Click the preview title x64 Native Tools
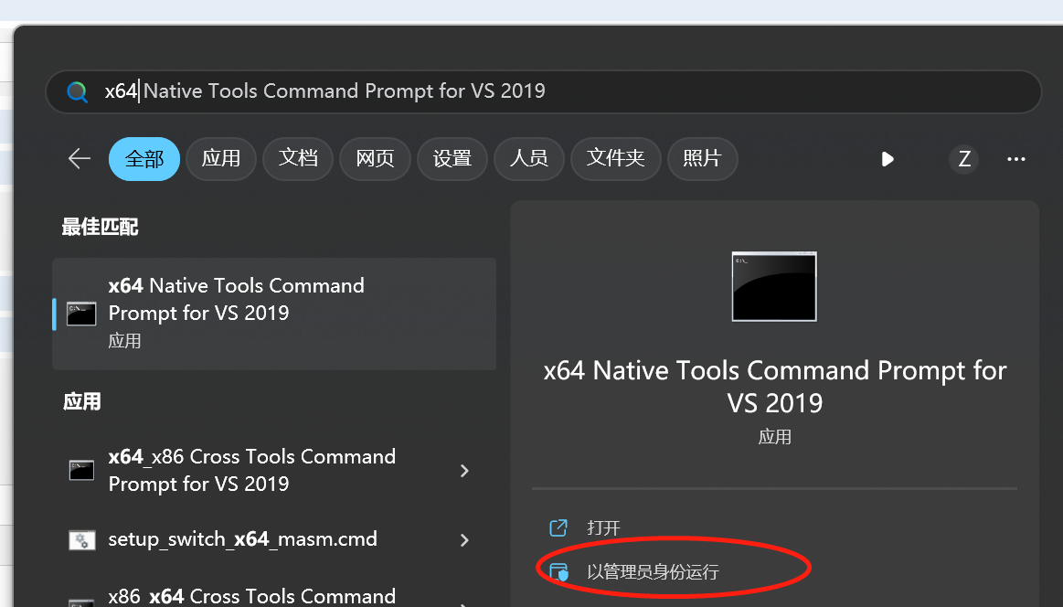Screen dimensions: 1063x607 775,387
